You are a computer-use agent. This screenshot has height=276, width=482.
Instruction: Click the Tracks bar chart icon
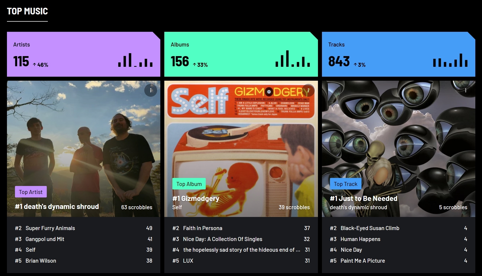click(450, 60)
